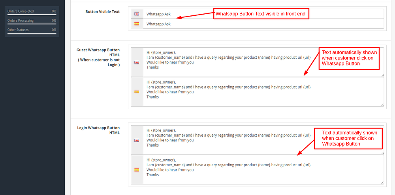Click the English flag beside Button Visible Text
The height and width of the screenshot is (195, 395).
click(137, 14)
